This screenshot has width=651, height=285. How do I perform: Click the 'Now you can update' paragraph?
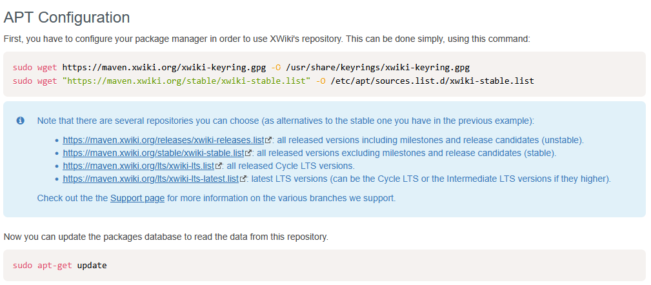166,237
